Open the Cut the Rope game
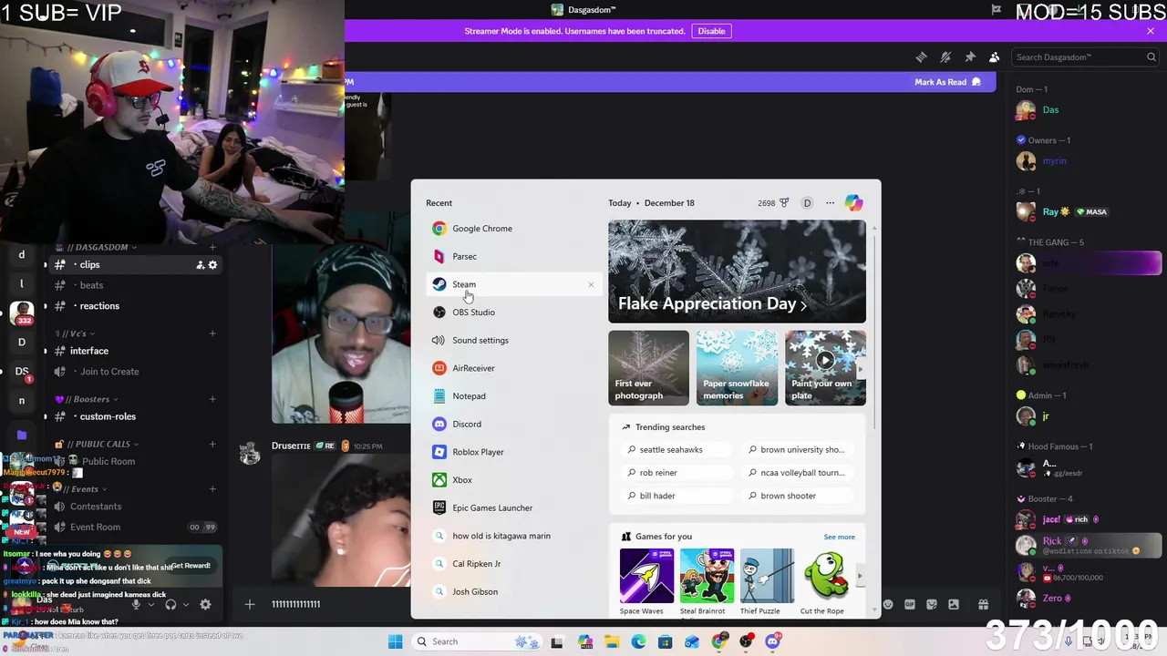Screen dimensions: 1167x656 825,581
